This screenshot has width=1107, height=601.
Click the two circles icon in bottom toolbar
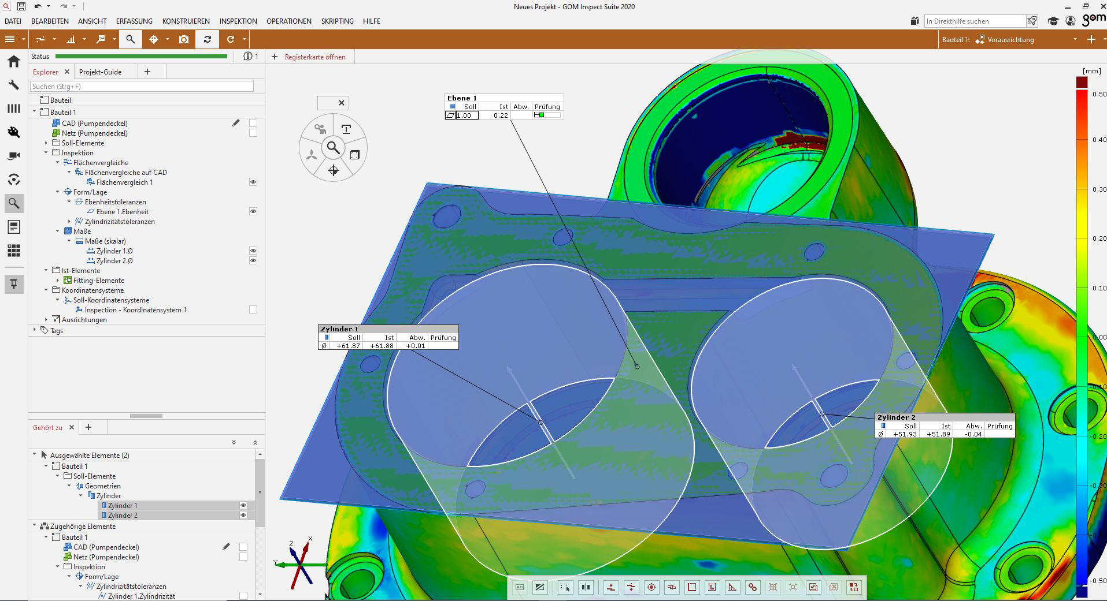pos(753,587)
